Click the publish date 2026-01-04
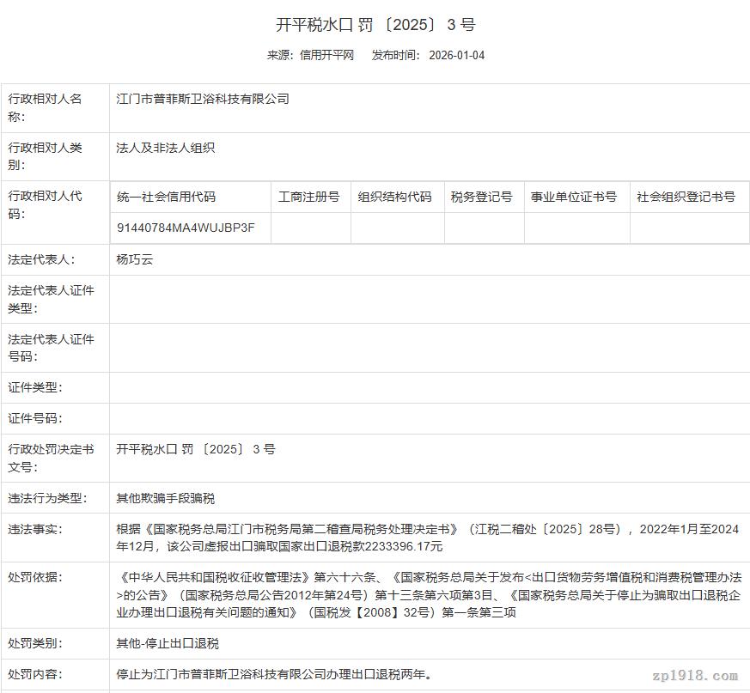The height and width of the screenshot is (693, 750). (456, 55)
